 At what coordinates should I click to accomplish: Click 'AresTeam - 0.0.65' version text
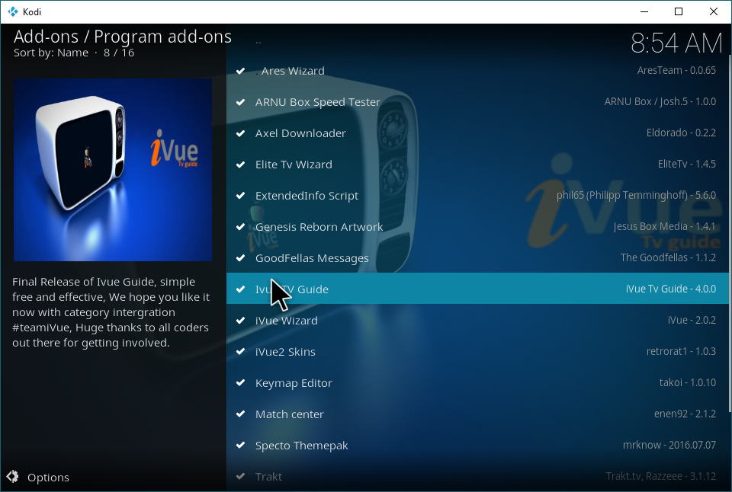(676, 70)
